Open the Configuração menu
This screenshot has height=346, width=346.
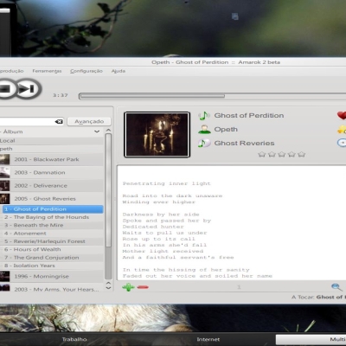pyautogui.click(x=86, y=71)
